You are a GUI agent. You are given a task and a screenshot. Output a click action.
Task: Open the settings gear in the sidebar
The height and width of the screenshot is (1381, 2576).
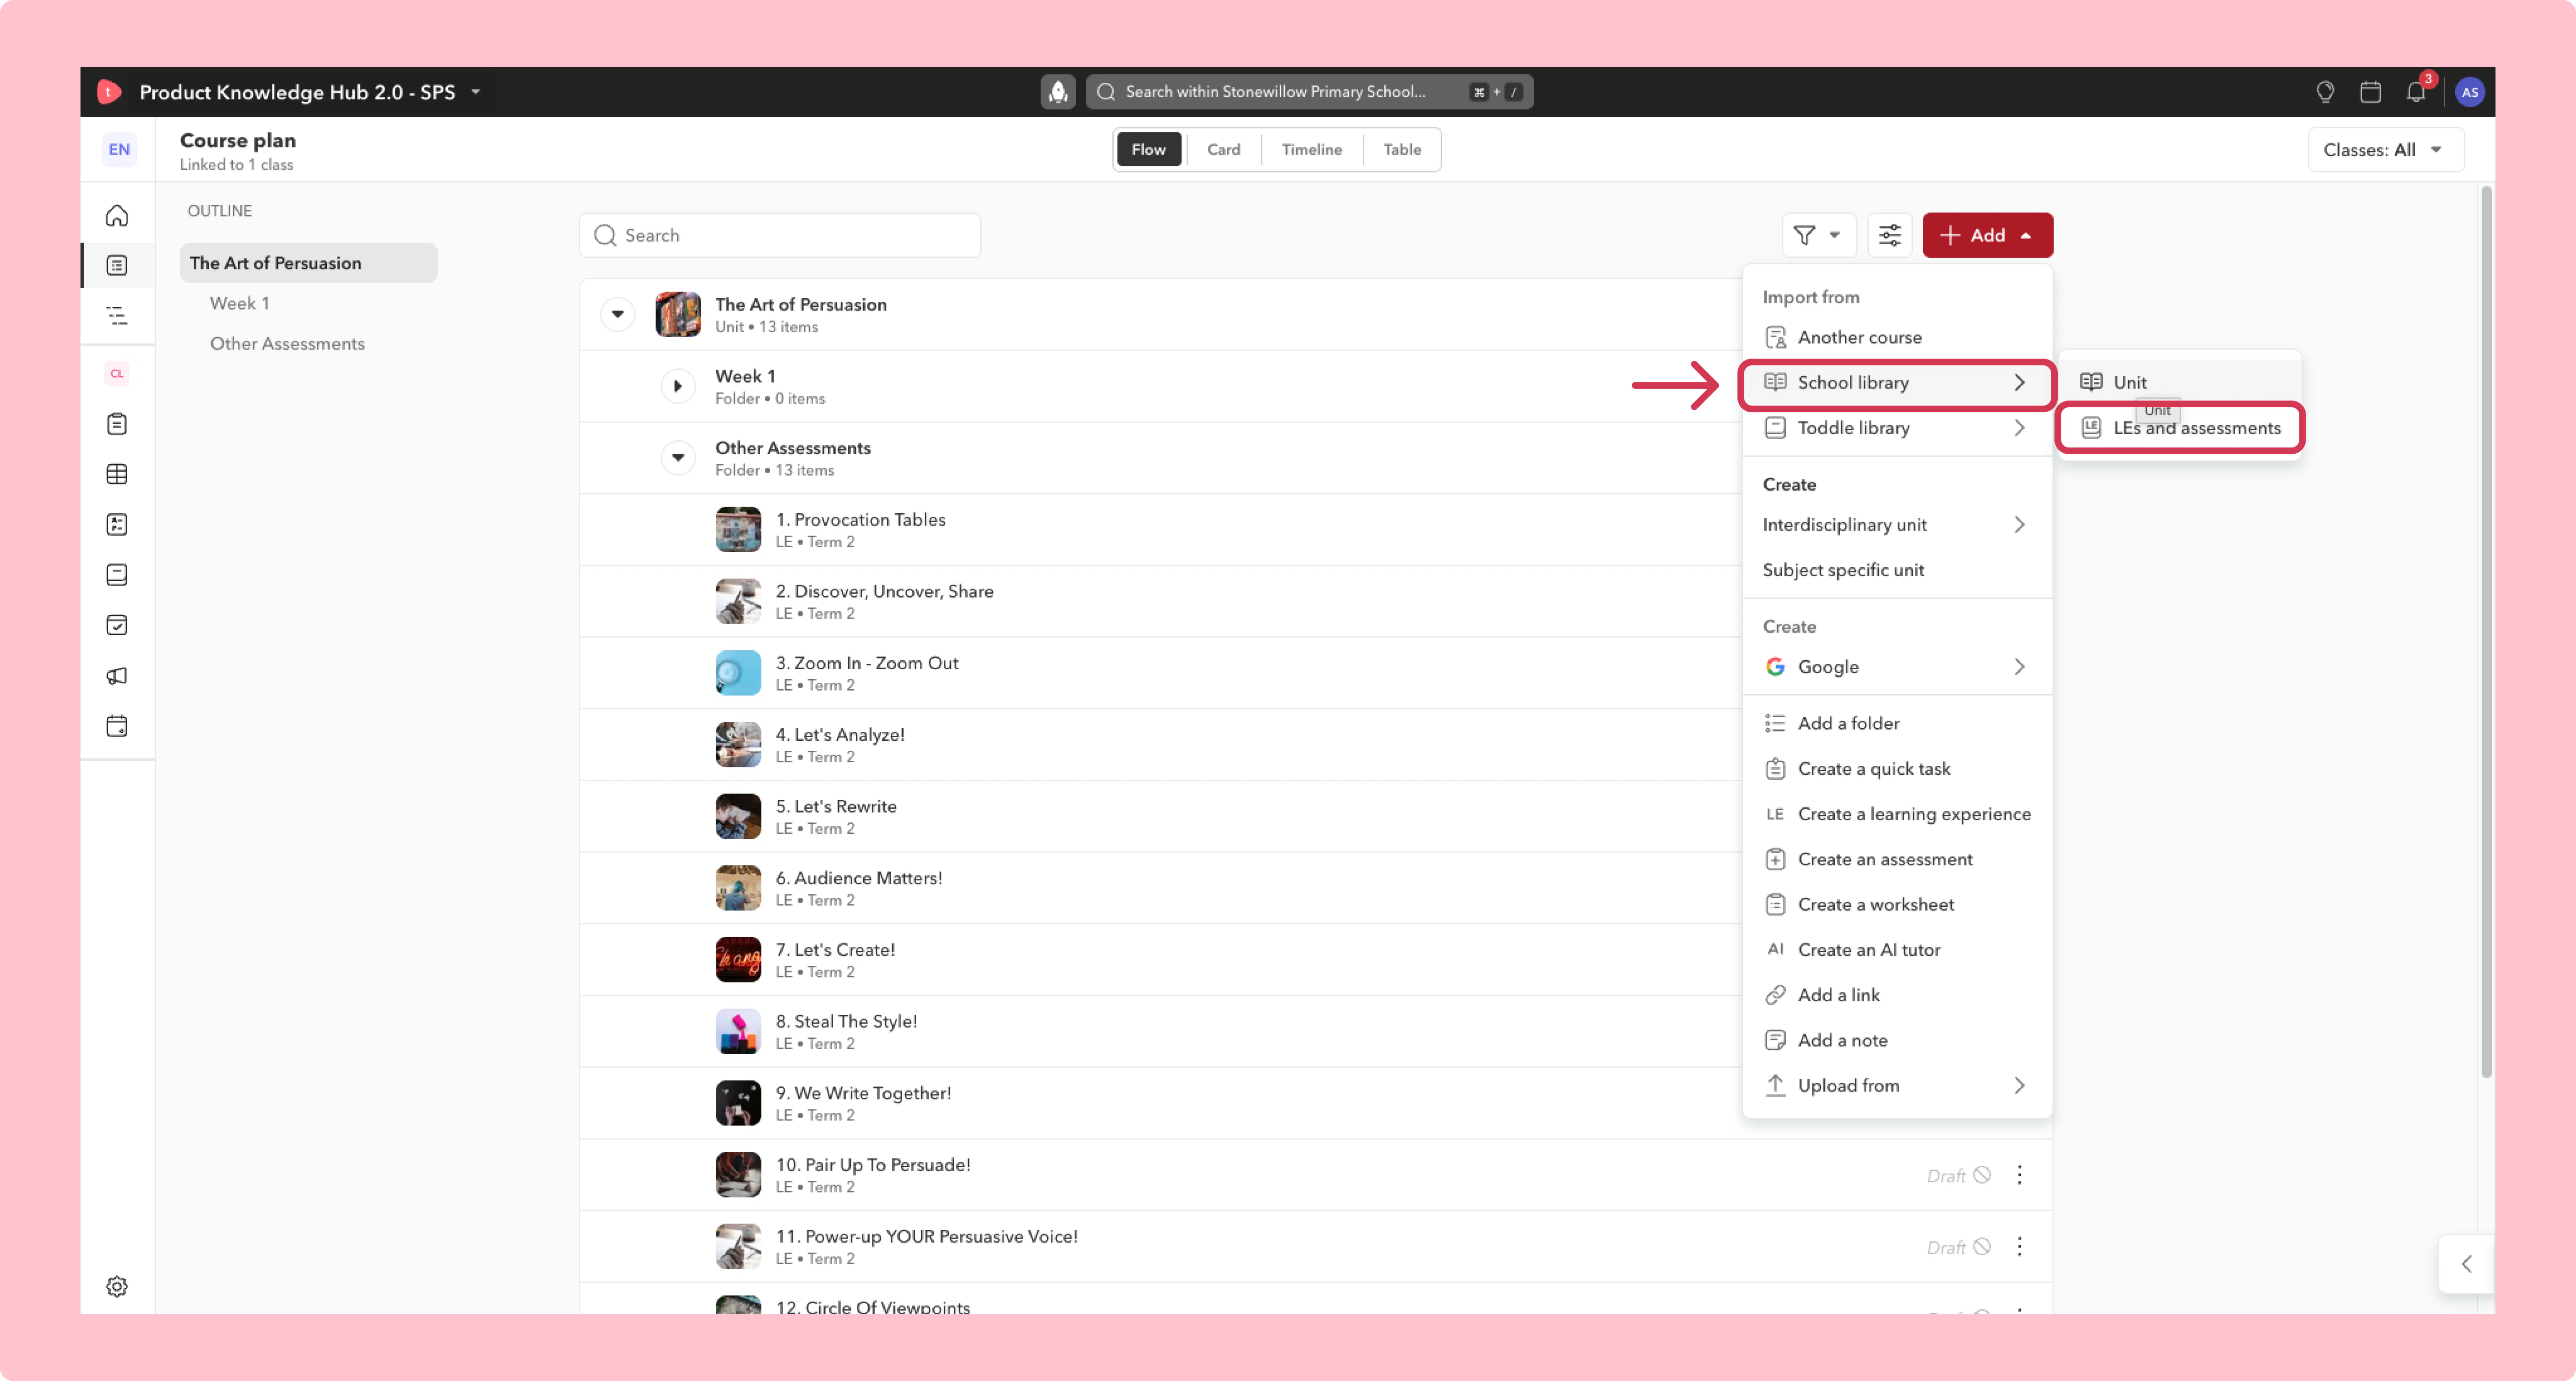(117, 1286)
